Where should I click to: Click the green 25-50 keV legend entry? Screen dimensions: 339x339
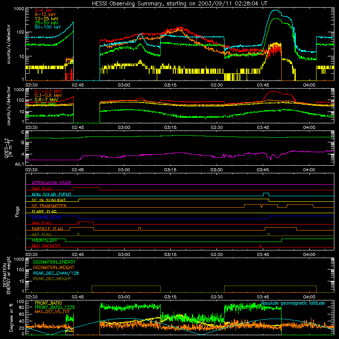tap(47, 23)
